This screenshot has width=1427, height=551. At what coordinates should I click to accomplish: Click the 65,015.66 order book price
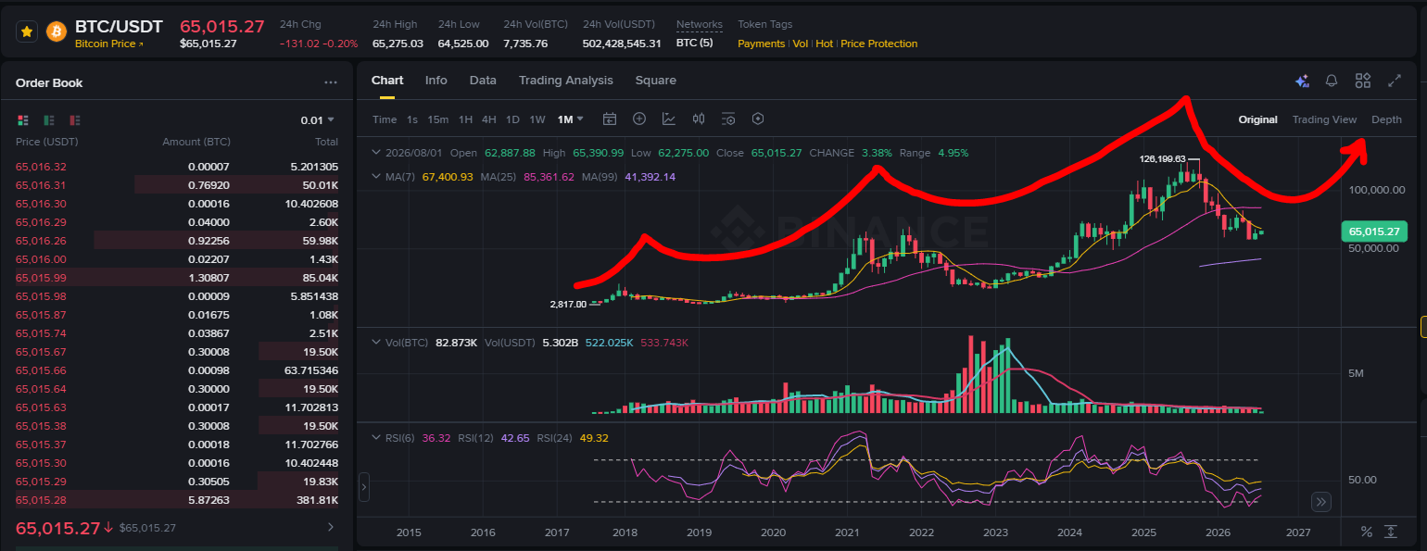point(40,370)
